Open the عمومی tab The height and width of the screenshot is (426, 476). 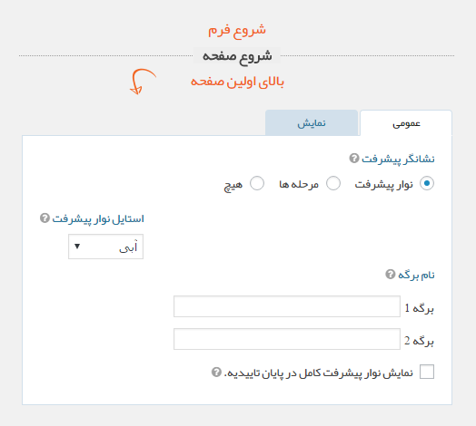(x=406, y=123)
